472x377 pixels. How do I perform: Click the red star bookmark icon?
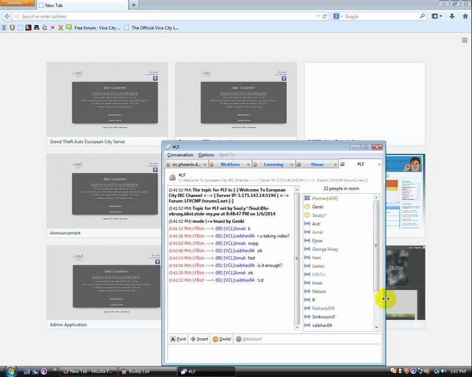pos(44,28)
